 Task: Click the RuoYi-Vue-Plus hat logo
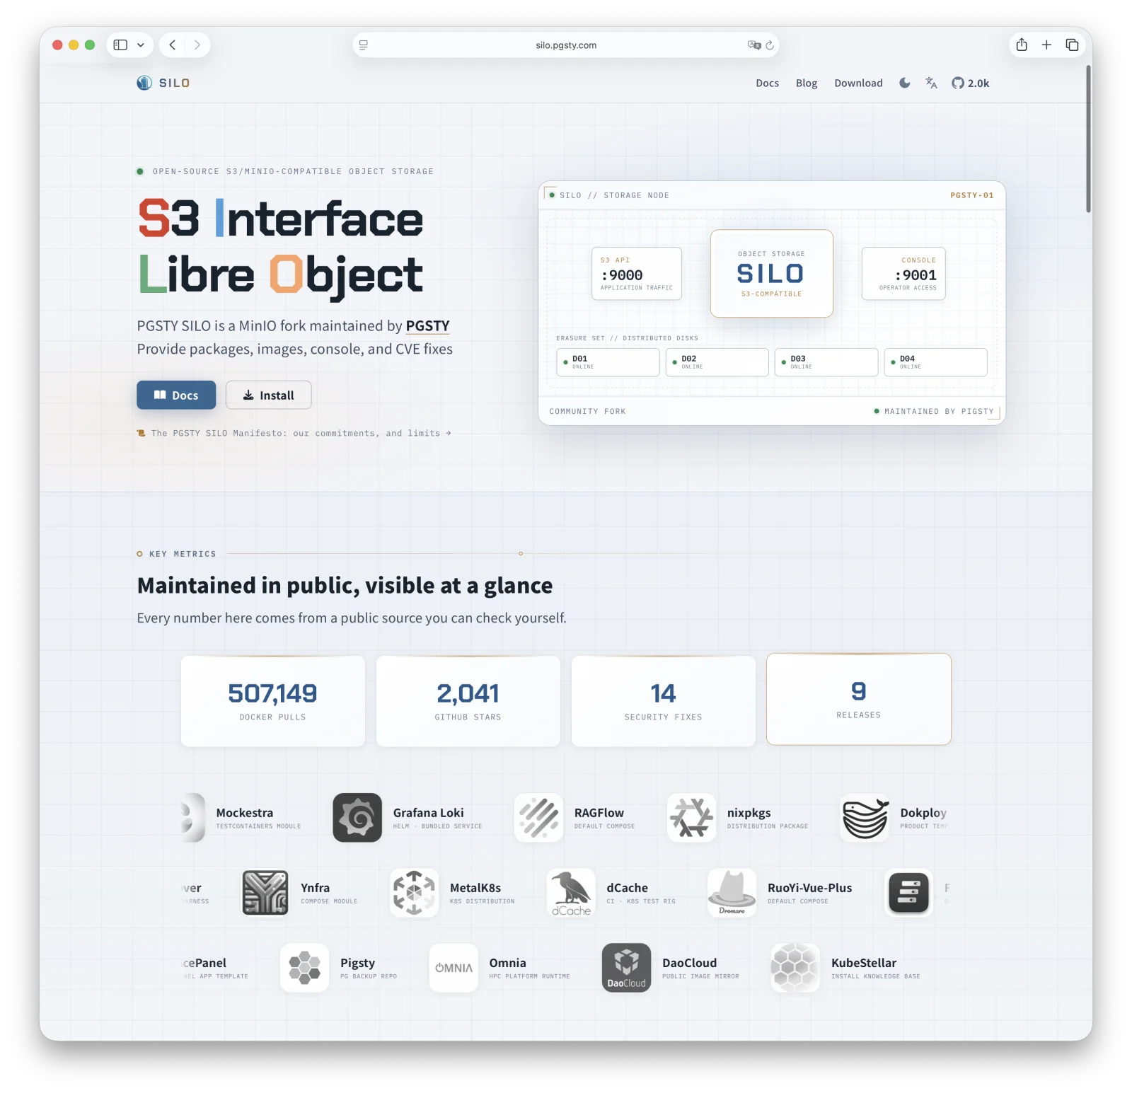(732, 893)
